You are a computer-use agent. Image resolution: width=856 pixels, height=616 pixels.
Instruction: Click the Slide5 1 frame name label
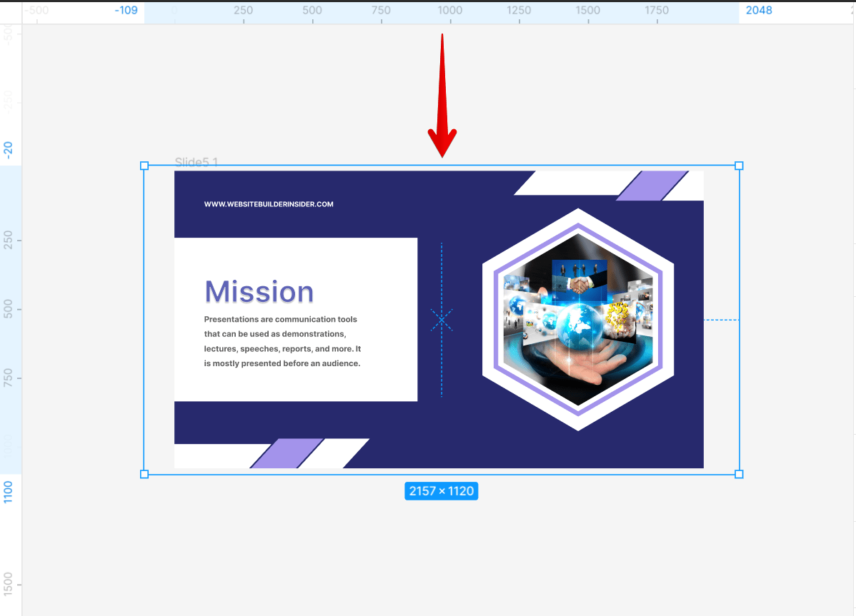click(x=196, y=162)
